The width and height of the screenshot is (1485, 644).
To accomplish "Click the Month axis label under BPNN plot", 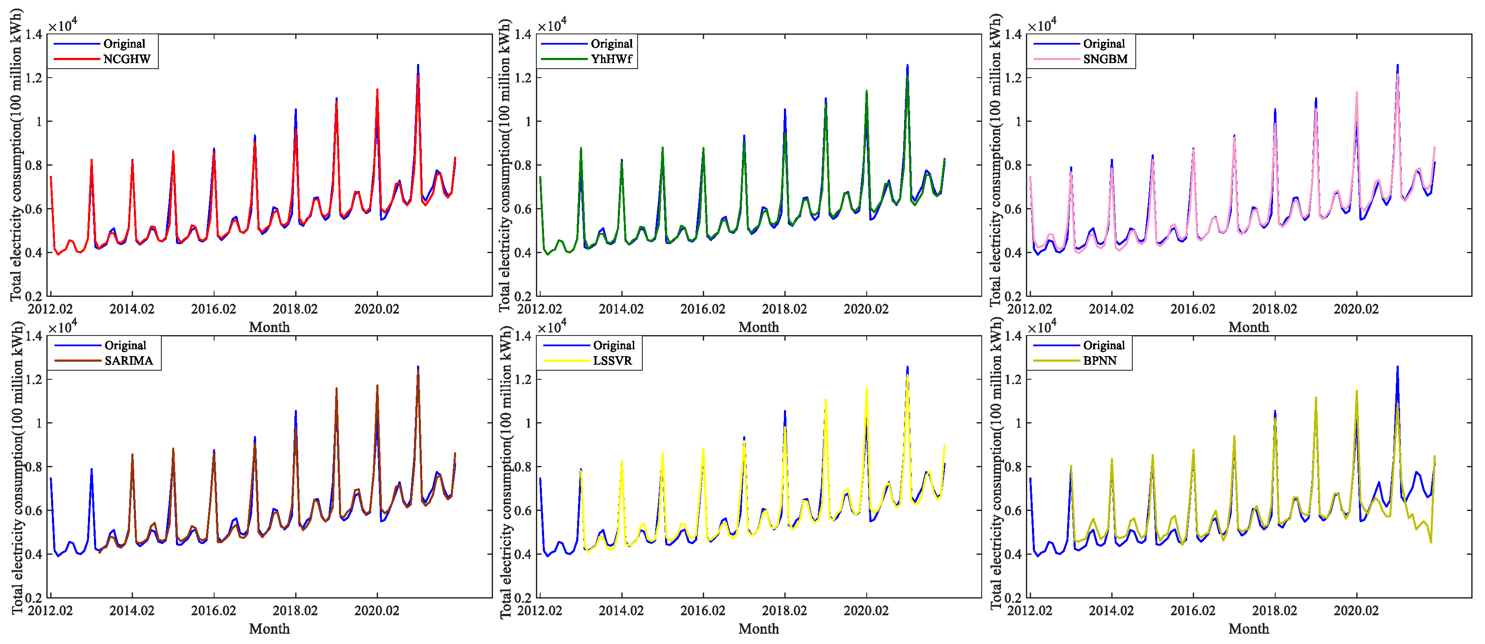I will pyautogui.click(x=1248, y=629).
